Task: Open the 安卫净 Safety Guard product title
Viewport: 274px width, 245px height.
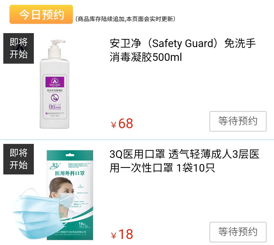Action: point(182,50)
